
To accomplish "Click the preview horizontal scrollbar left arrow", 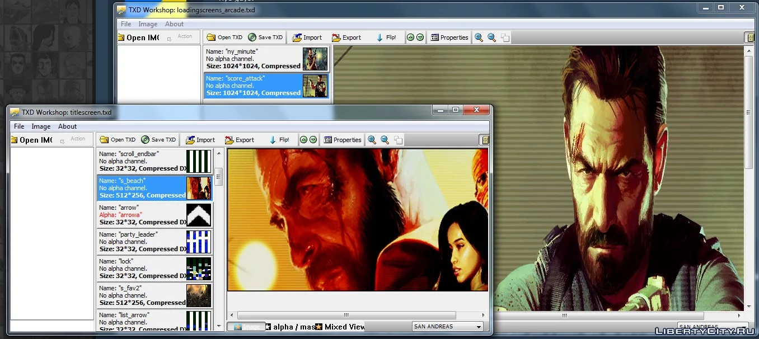I will coord(231,315).
